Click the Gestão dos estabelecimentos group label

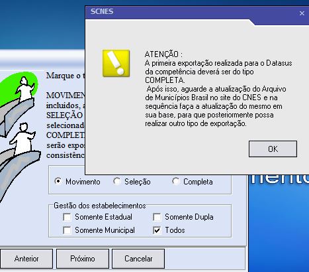pyautogui.click(x=100, y=206)
